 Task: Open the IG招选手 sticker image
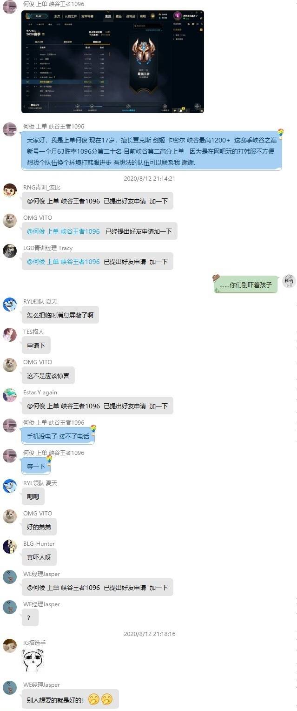[x=33, y=661]
